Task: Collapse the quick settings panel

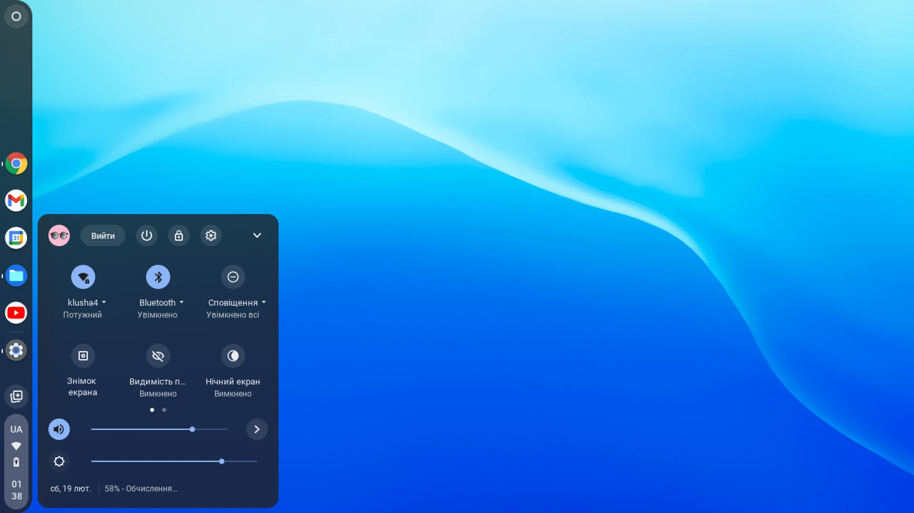Action: (257, 235)
